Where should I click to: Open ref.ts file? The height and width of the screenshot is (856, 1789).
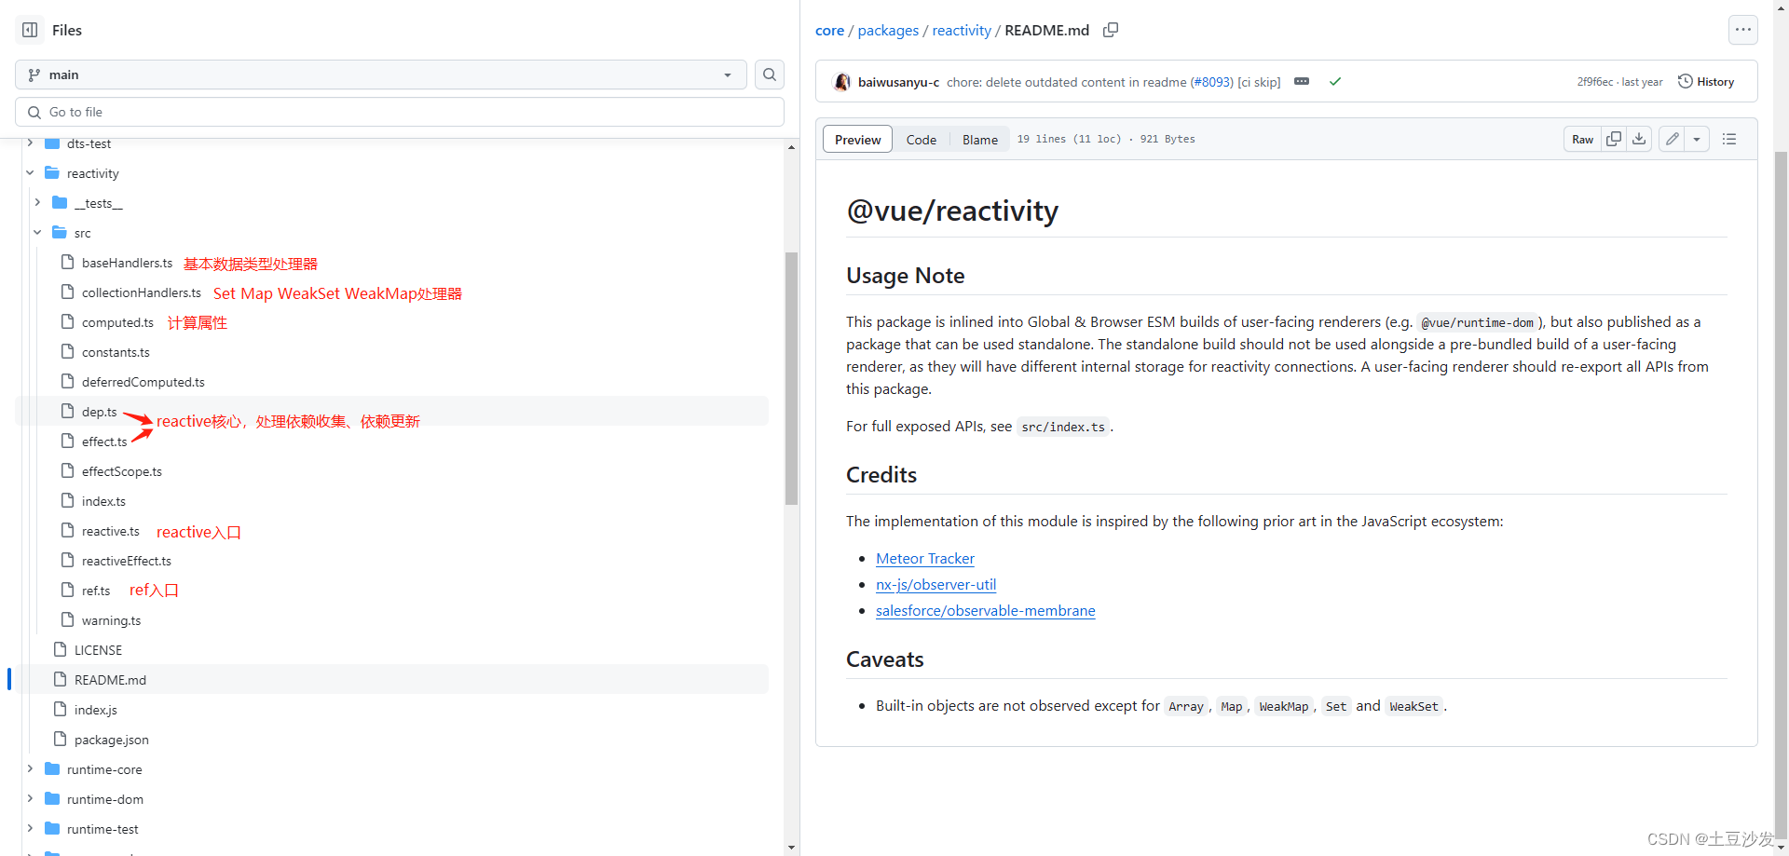point(95,591)
